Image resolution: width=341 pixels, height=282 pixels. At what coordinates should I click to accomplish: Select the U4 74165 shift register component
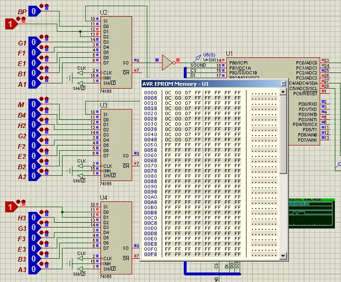116,237
